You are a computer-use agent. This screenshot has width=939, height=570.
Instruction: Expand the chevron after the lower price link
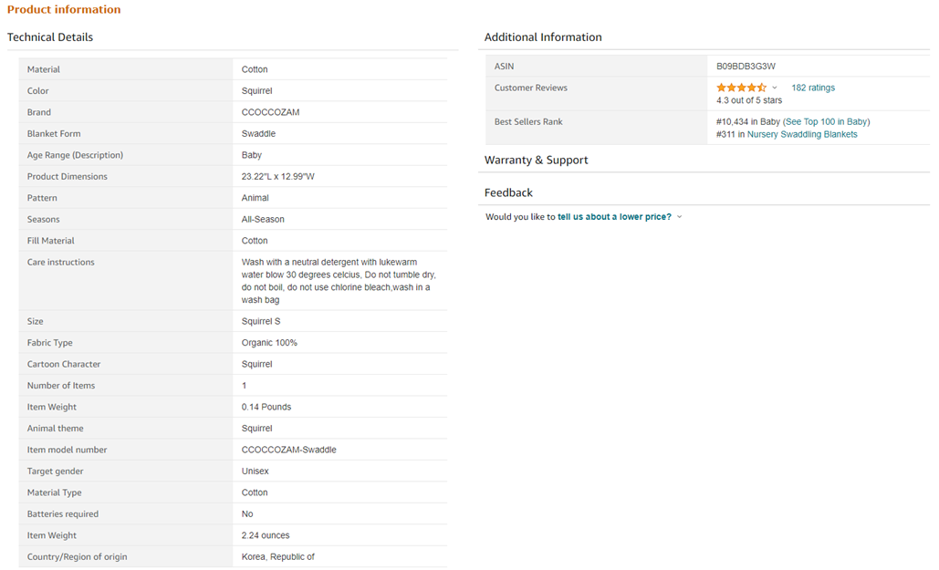[680, 217]
